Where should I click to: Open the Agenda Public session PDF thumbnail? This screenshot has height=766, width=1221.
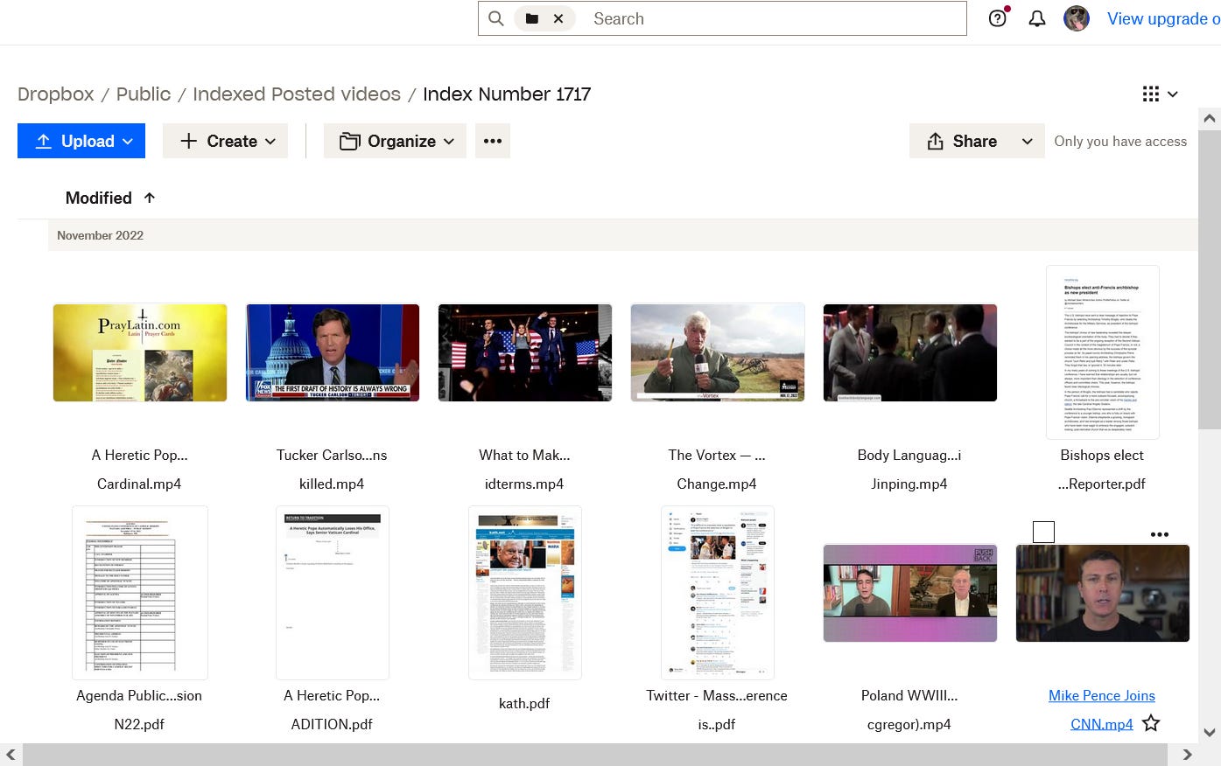[140, 593]
